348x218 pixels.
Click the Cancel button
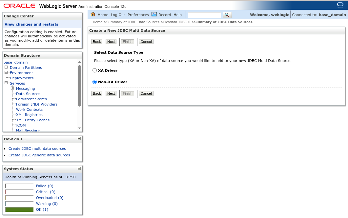coord(146,42)
